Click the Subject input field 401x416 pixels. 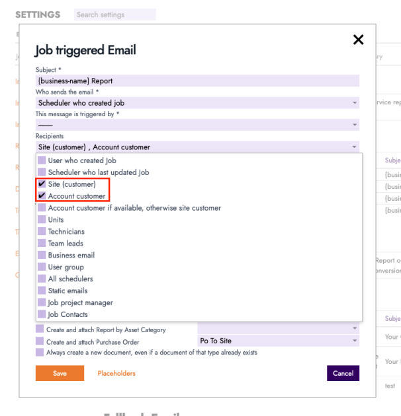pos(197,81)
